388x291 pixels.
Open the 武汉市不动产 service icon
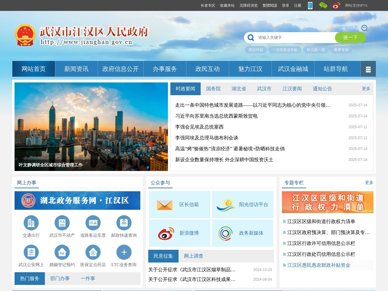coord(62,223)
